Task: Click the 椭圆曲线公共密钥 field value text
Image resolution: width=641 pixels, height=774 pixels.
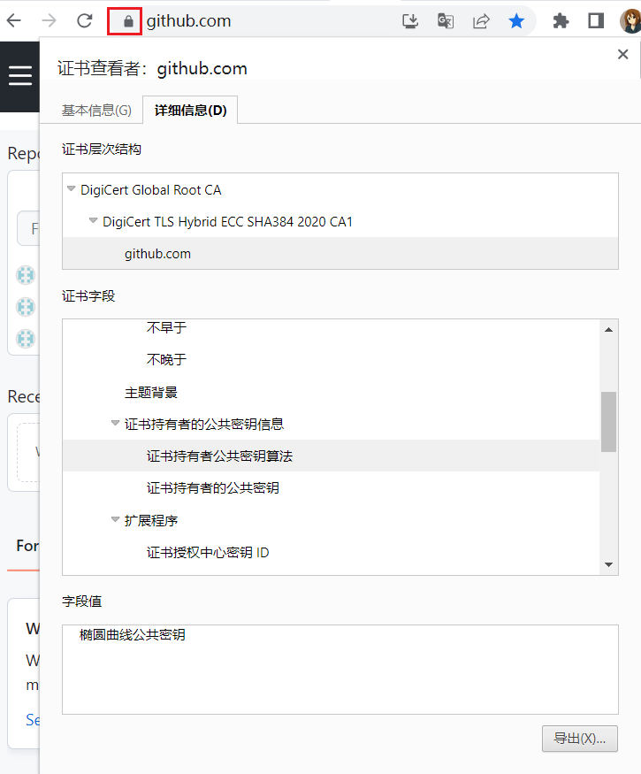Action: pyautogui.click(x=133, y=634)
